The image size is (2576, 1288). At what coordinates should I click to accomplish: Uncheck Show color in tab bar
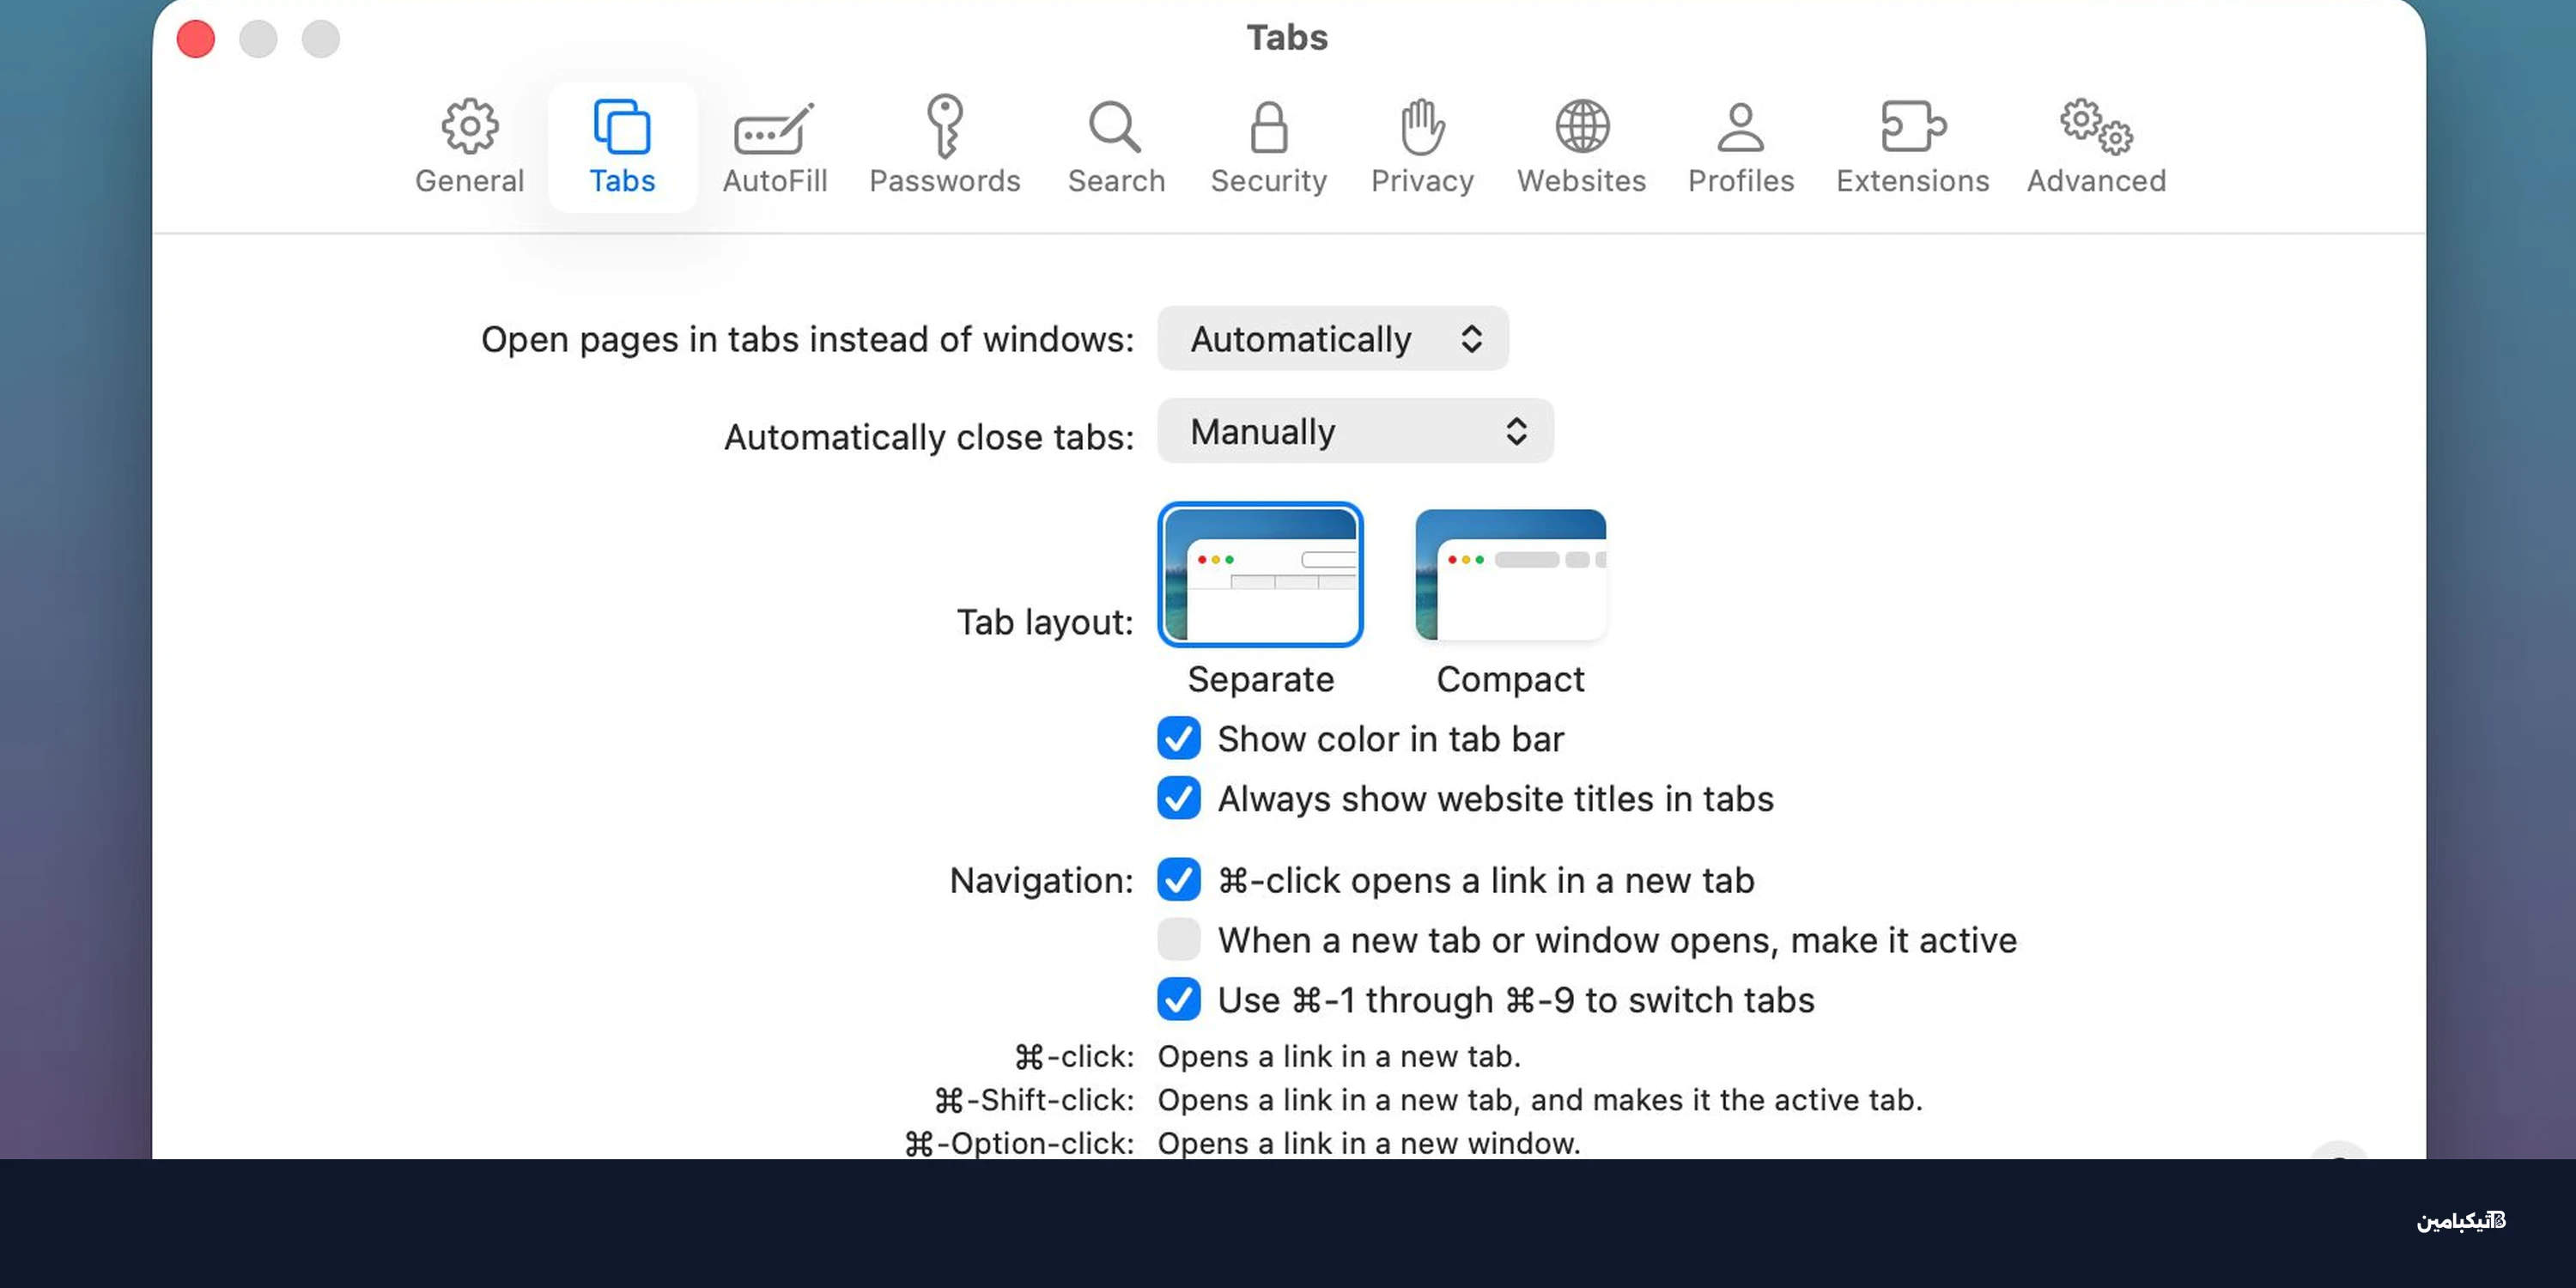(1179, 739)
